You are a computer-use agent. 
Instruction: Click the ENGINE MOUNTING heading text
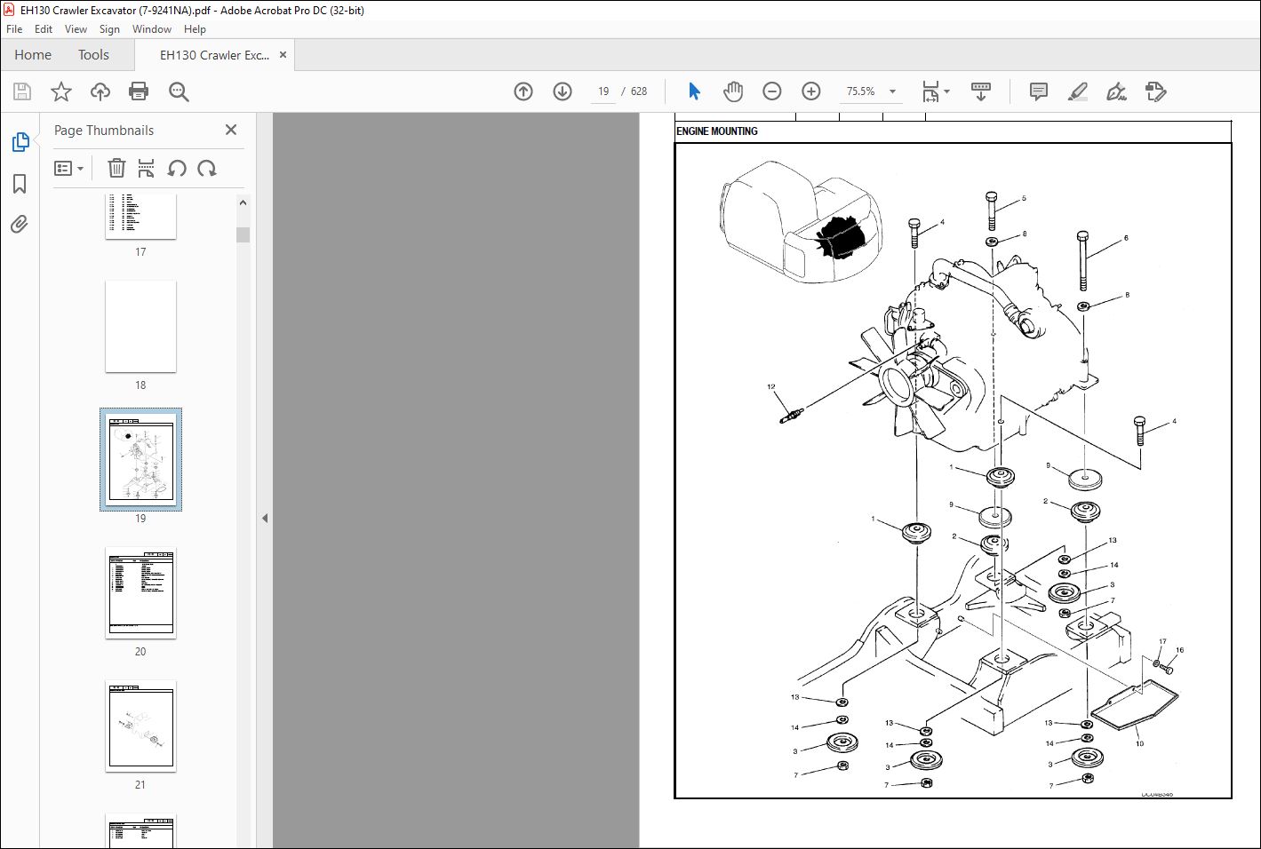click(x=717, y=131)
